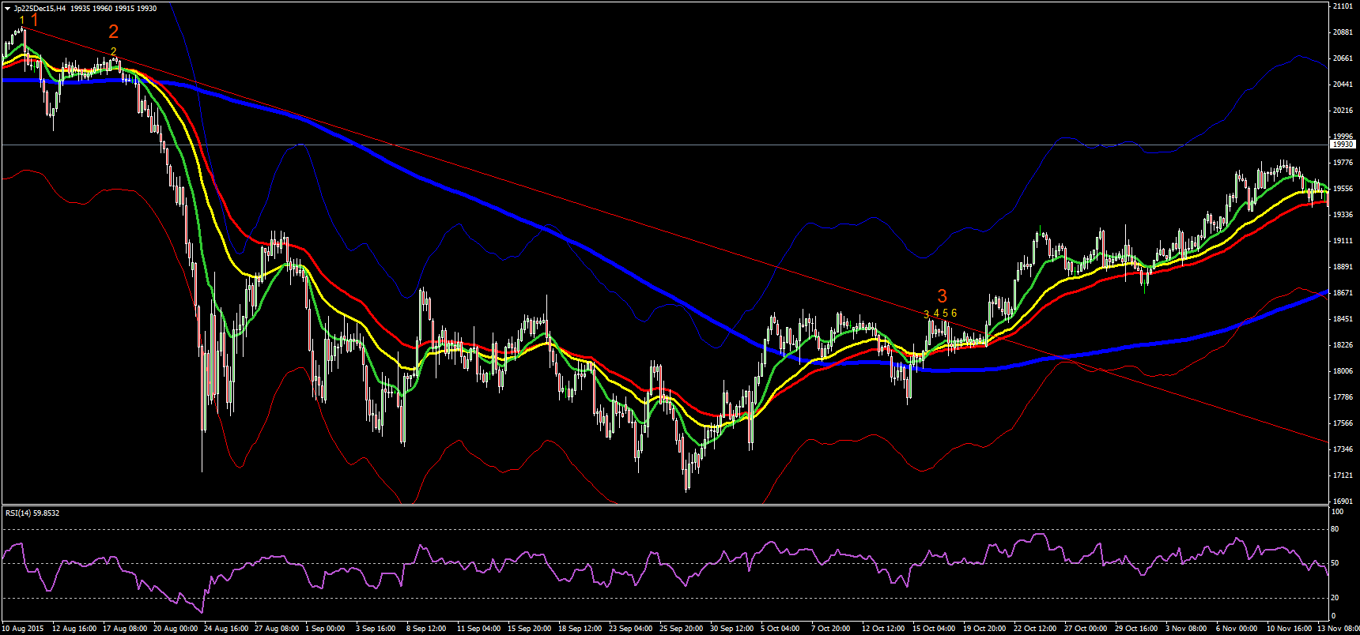Image resolution: width=1360 pixels, height=635 pixels.
Task: Click the small '5' marker near 15 Oct
Action: [x=945, y=314]
